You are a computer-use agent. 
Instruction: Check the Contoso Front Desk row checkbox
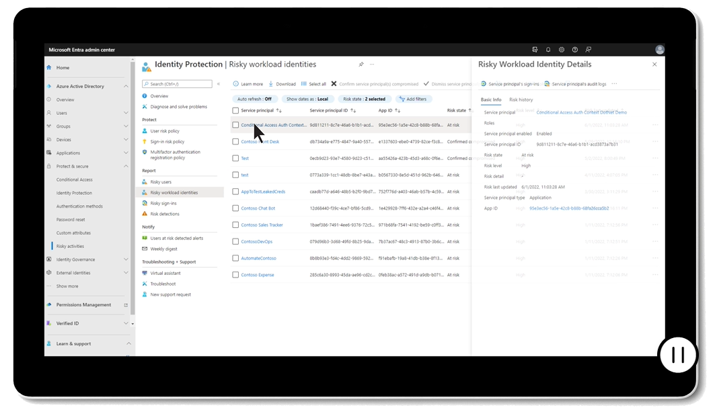[x=235, y=142]
